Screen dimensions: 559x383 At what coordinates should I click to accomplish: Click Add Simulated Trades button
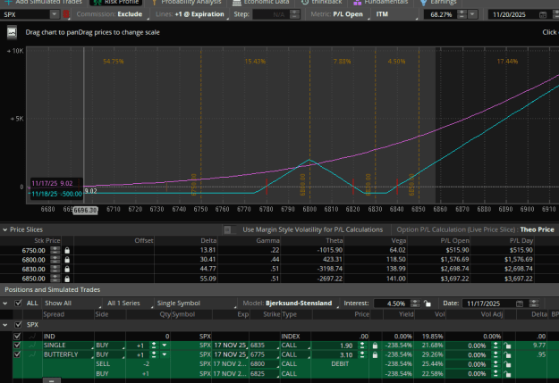pos(44,2)
